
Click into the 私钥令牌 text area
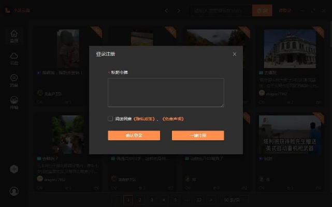166,93
